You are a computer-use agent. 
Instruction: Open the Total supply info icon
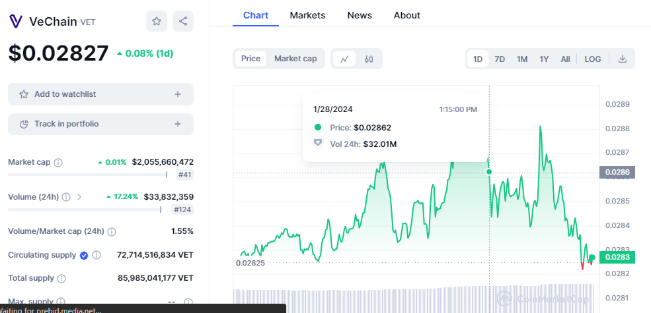click(61, 279)
